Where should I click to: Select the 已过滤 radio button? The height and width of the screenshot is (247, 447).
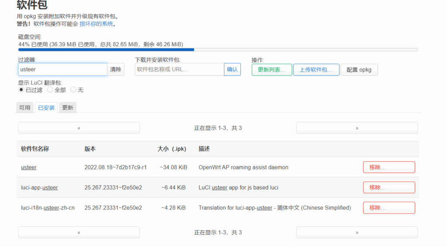pyautogui.click(x=21, y=90)
